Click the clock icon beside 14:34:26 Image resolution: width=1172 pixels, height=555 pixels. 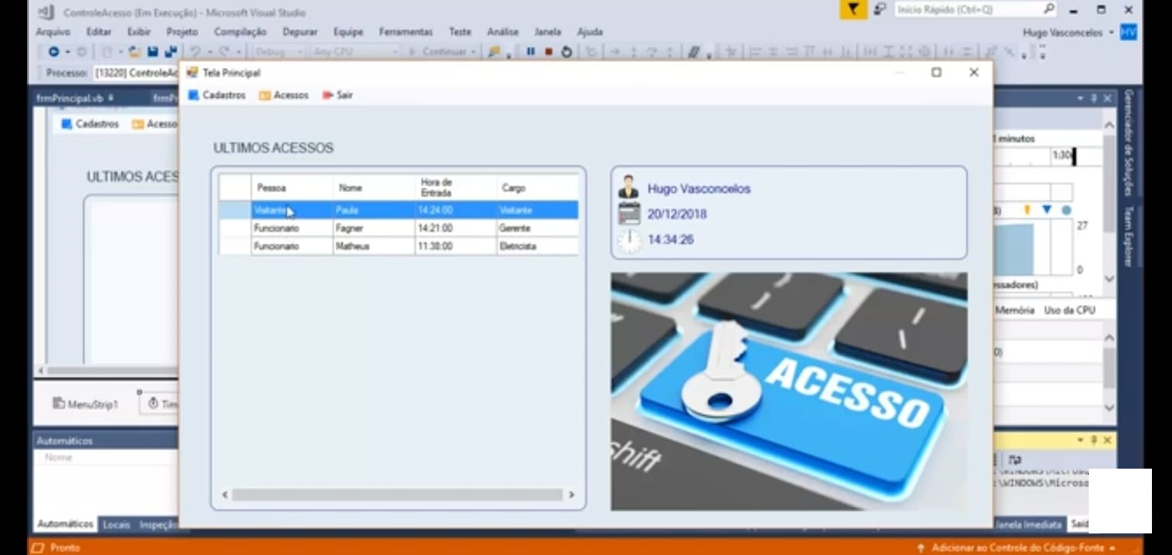(x=629, y=240)
